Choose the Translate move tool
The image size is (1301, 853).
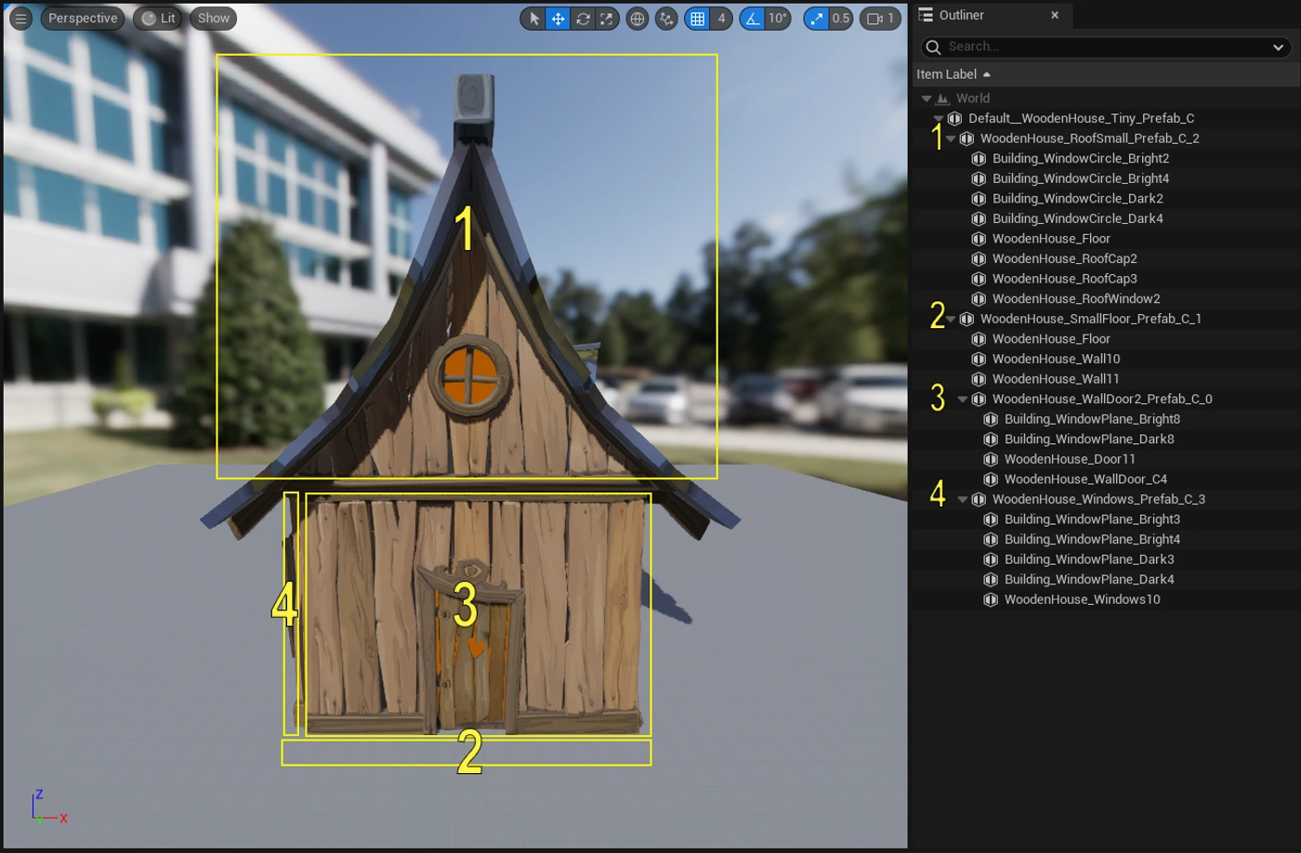pos(558,19)
